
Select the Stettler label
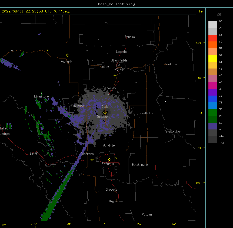coord(171,64)
